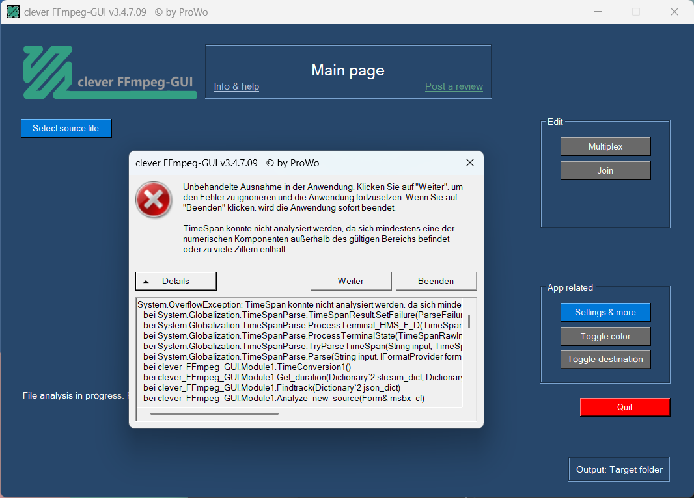Click the Findtrack stack trace line
The width and height of the screenshot is (694, 498).
click(271, 387)
